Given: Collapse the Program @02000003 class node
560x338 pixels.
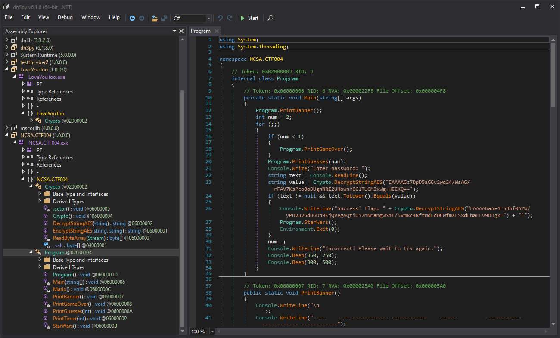Looking at the screenshot, I should (31, 252).
